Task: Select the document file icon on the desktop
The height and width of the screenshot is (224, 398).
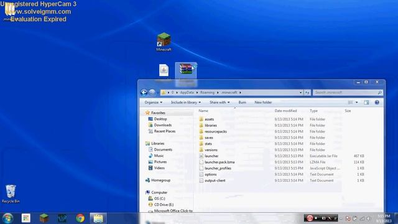Action: tap(164, 70)
